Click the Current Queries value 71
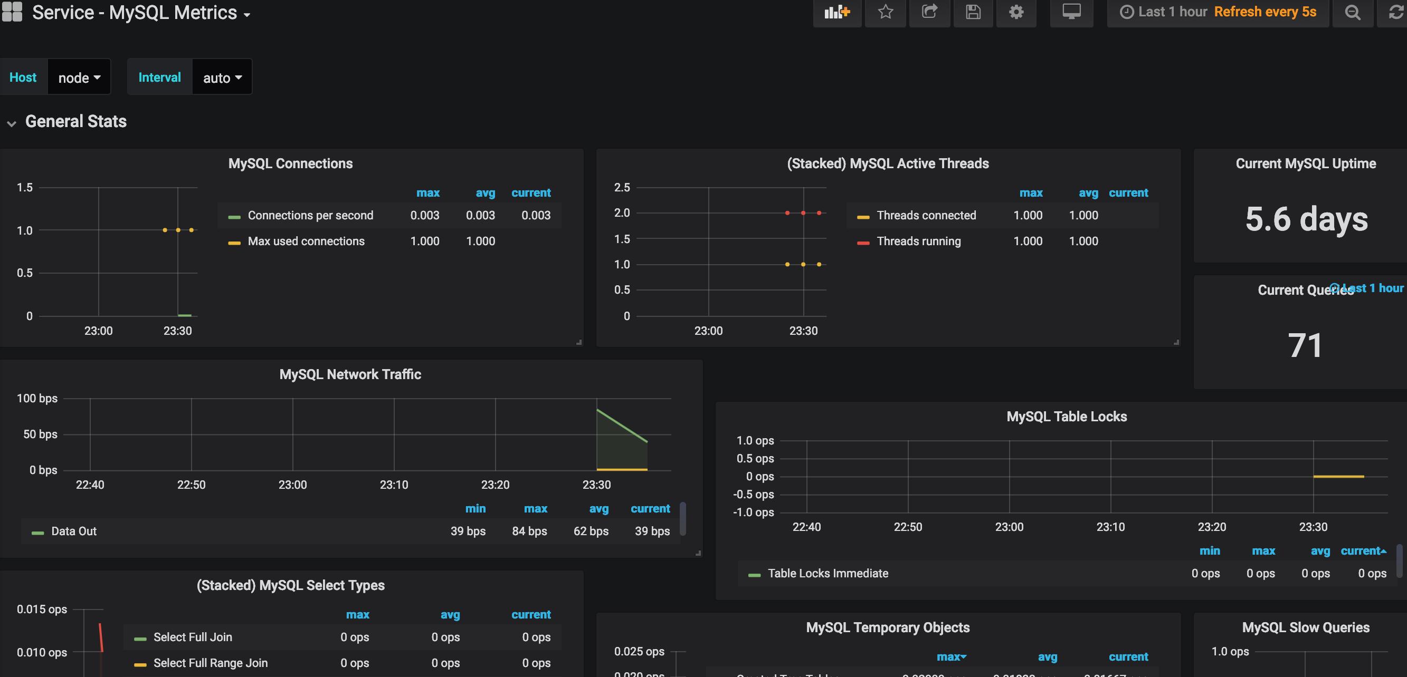 point(1305,345)
